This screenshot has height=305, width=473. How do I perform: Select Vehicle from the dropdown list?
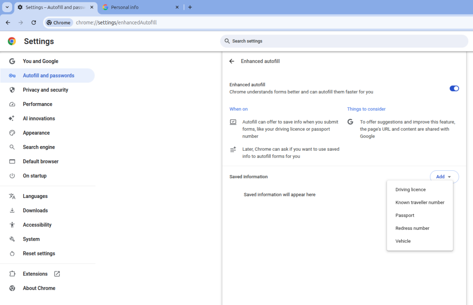point(403,241)
